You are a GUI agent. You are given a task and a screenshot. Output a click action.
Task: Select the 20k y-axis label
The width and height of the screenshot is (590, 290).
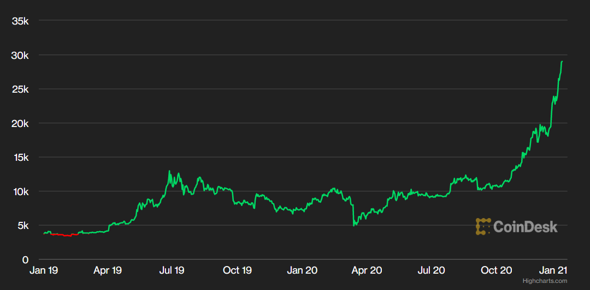click(20, 124)
